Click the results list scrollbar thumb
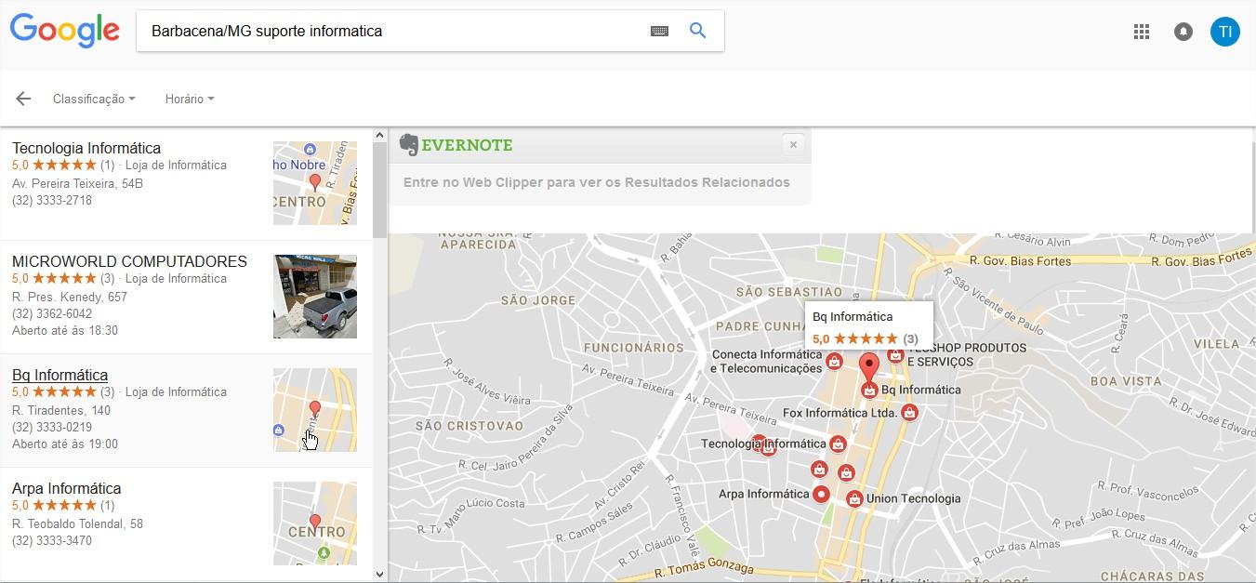Screen dimensions: 1256x583 click(379, 191)
